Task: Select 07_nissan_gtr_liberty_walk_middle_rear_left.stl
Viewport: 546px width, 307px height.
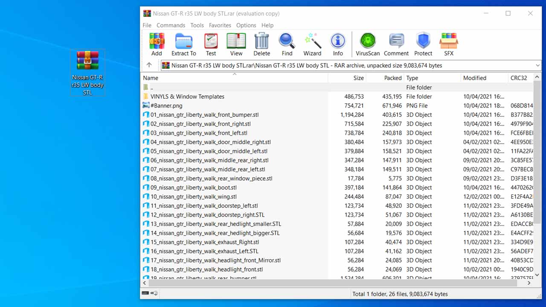Action: pos(337,169)
